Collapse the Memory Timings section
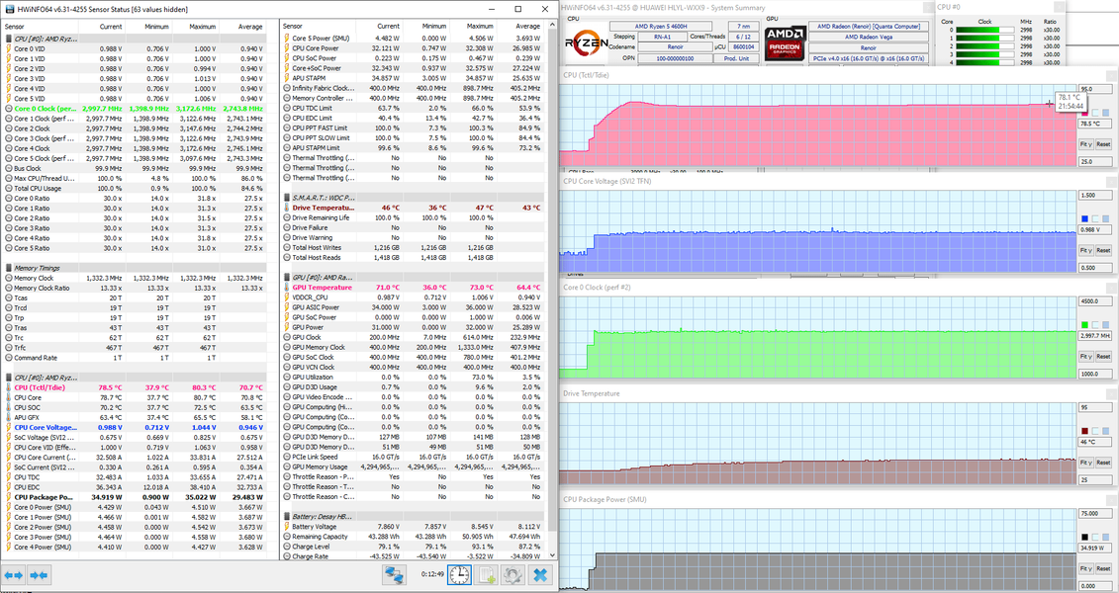The height and width of the screenshot is (593, 1119). [9, 268]
